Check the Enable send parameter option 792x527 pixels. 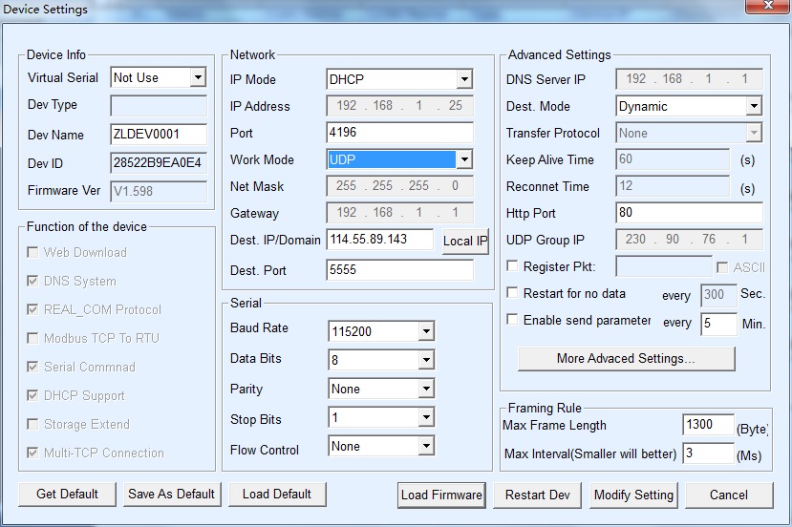coord(513,320)
